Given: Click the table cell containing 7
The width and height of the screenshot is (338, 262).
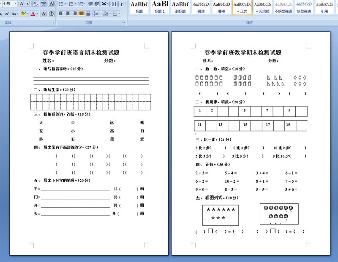Looking at the screenshot, I should pos(267,111).
